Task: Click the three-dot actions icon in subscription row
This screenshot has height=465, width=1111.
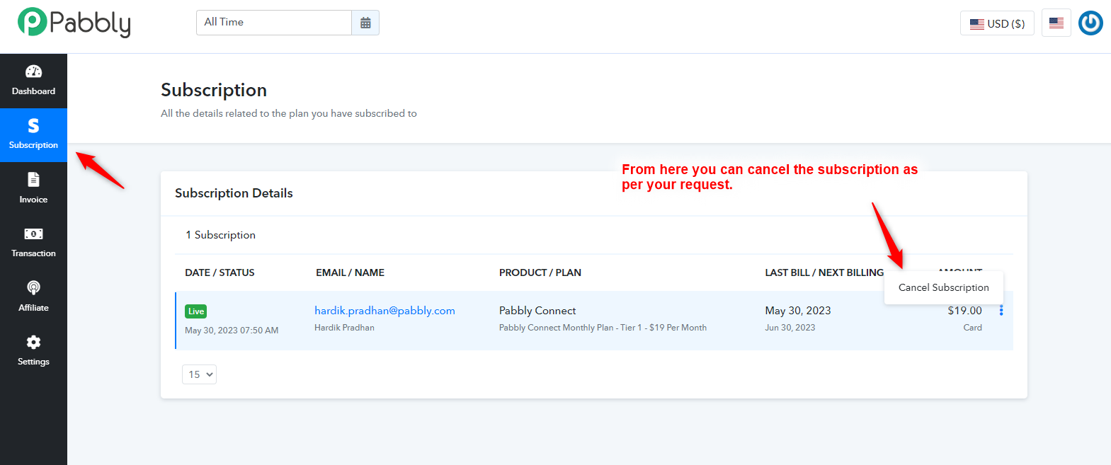Action: coord(1001,311)
